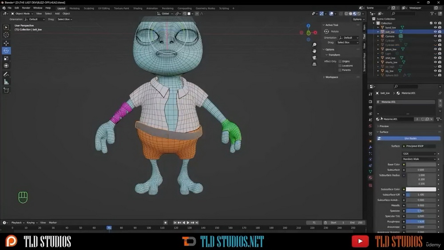Open the Add menu in viewport header
The width and height of the screenshot is (444, 250).
pyautogui.click(x=57, y=13)
